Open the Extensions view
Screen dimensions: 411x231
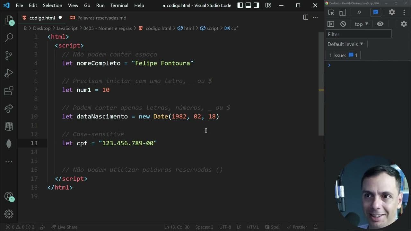point(9,91)
